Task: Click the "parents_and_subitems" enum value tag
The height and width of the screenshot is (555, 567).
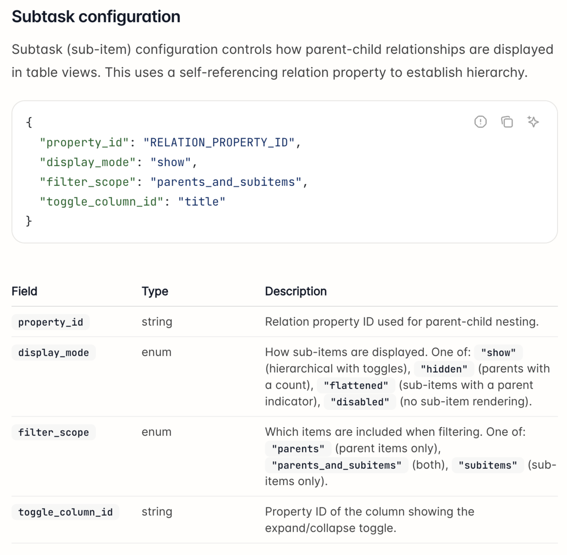Action: pyautogui.click(x=336, y=465)
